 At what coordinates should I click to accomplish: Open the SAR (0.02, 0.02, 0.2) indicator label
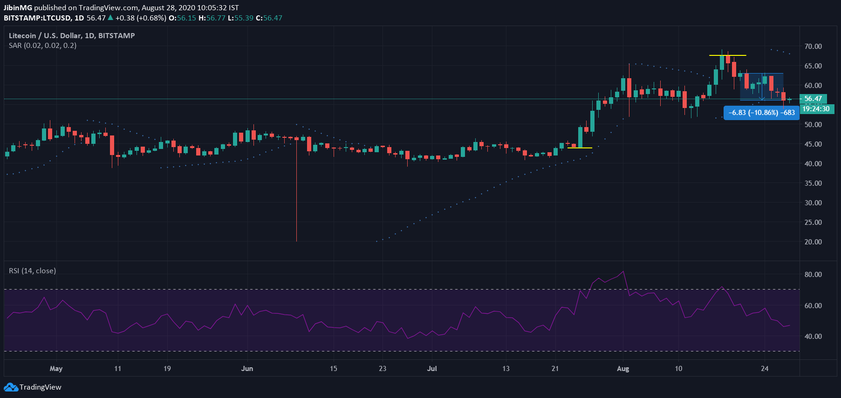pyautogui.click(x=42, y=46)
